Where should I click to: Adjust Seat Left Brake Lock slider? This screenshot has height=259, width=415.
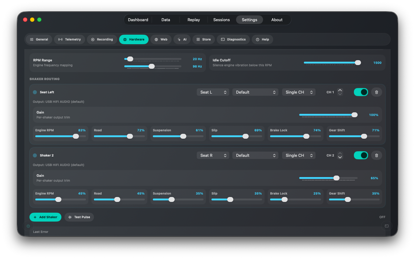296,136
